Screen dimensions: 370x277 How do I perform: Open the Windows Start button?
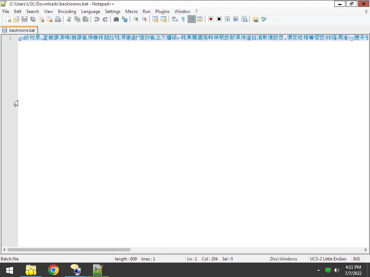(9, 270)
